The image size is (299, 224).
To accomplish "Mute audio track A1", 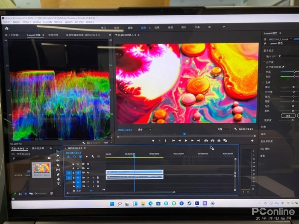I will click(x=88, y=177).
